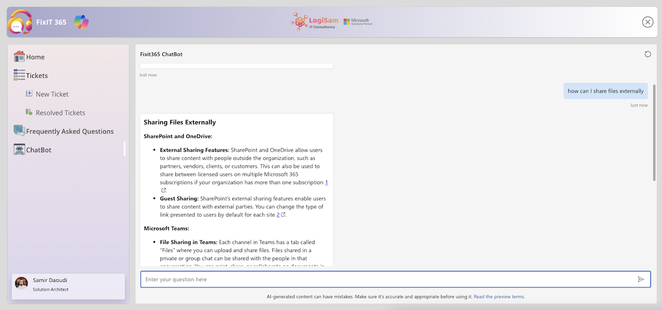Open citation link 2
Viewport: 662px width, 310px height.
(278, 215)
